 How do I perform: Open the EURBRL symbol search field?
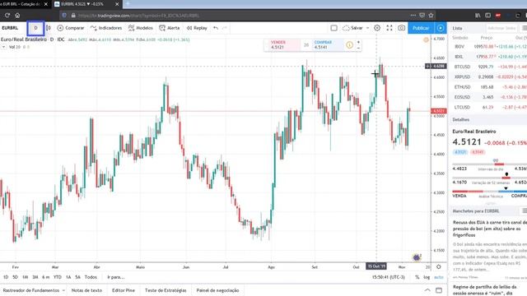[10, 28]
